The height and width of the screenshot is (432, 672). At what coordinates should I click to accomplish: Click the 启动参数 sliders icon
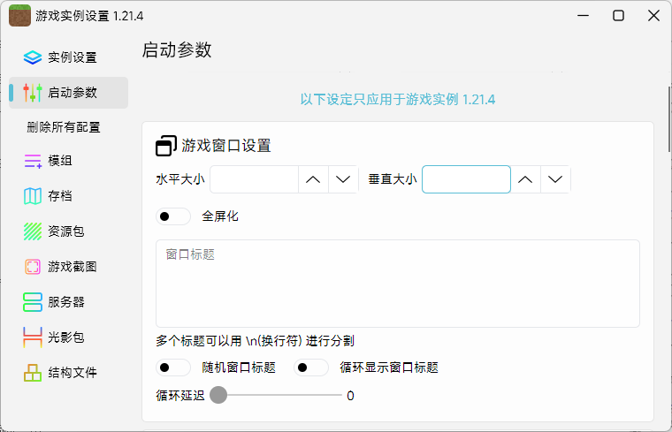pos(33,93)
